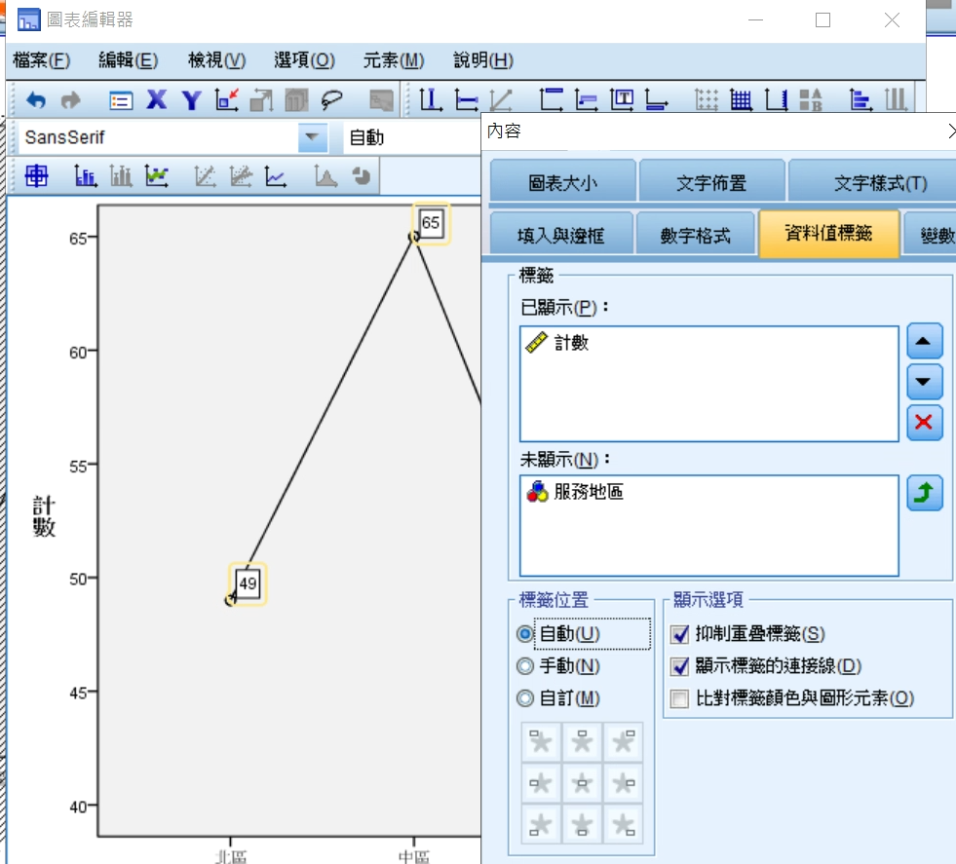Select the Y axis tool
Viewport: 956px width, 864px height.
point(192,99)
